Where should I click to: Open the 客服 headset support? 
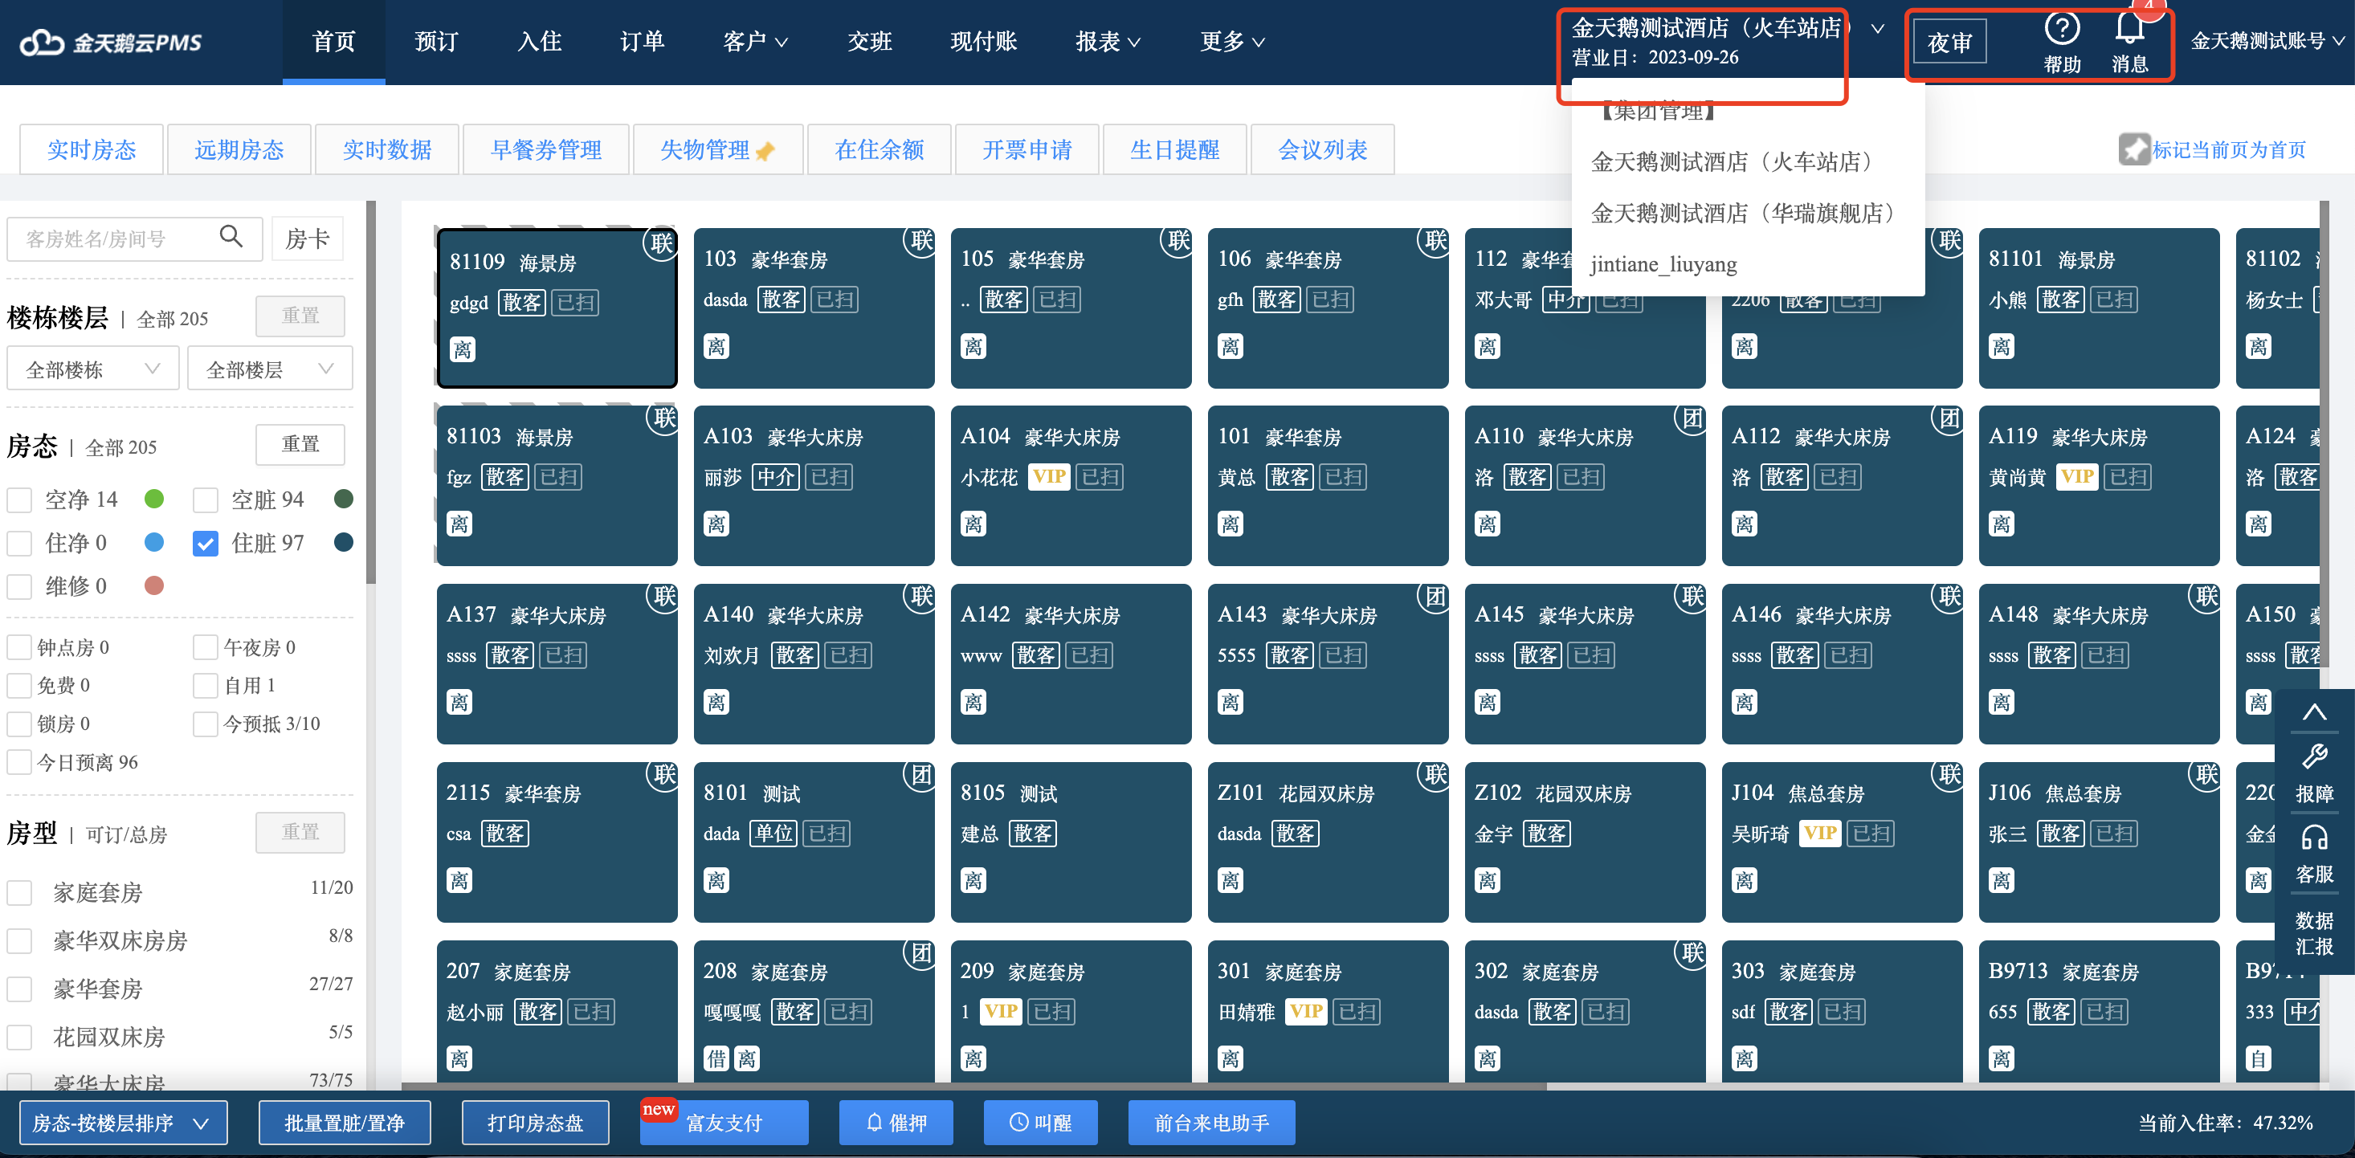click(2314, 854)
